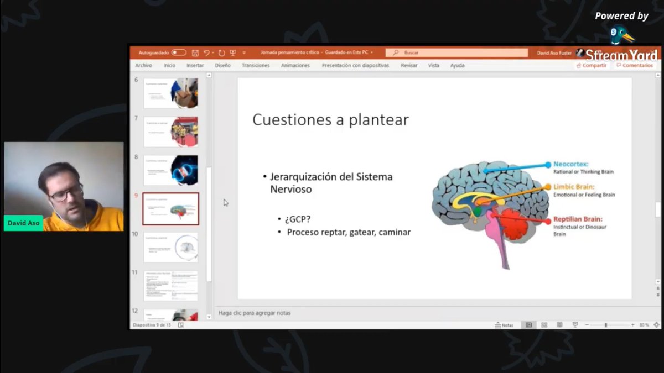Click the slide title 'Cuestiones a plantear'
This screenshot has width=664, height=373.
click(330, 119)
